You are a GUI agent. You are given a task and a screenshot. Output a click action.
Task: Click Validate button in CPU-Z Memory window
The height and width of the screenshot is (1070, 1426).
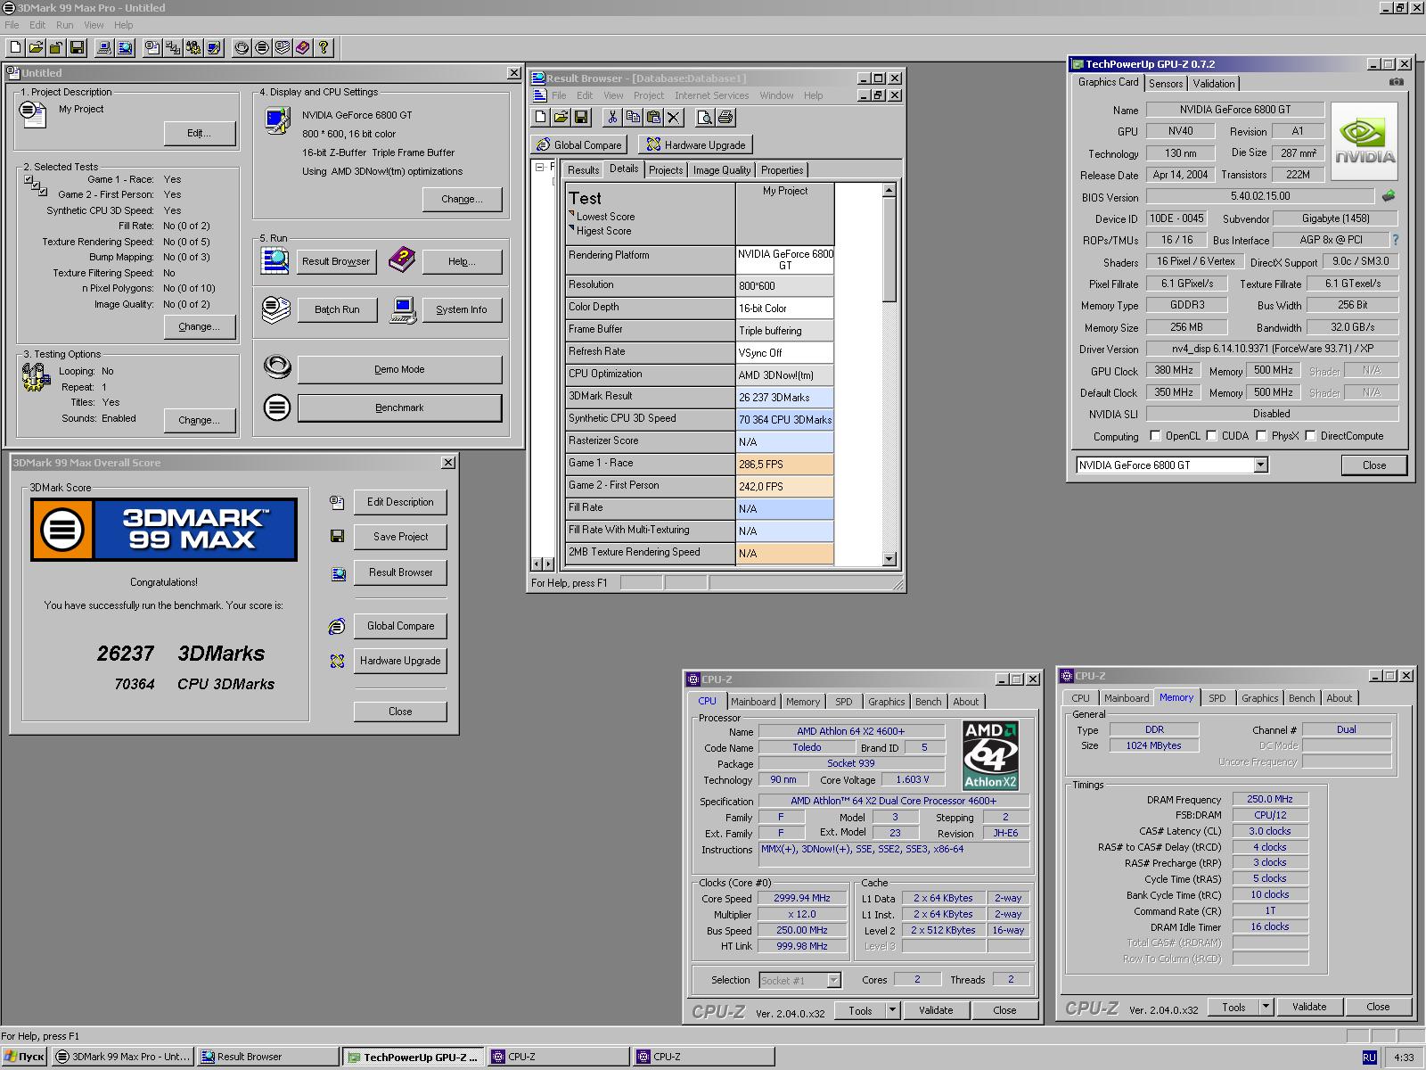tap(1308, 1007)
